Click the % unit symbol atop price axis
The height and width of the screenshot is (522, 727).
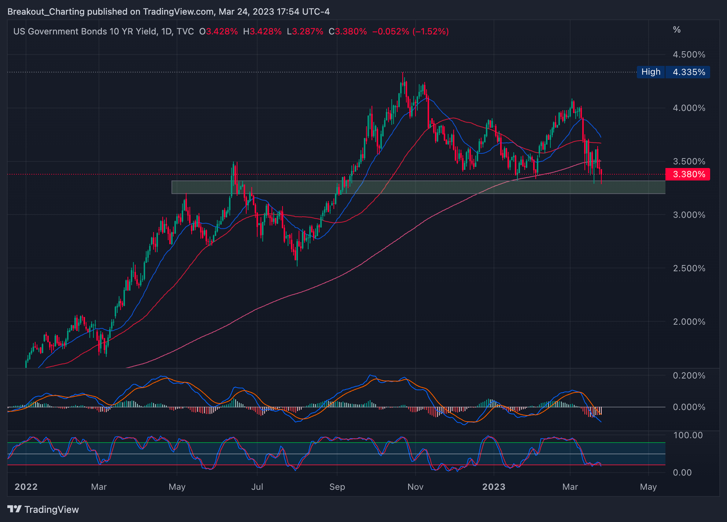coord(677,30)
